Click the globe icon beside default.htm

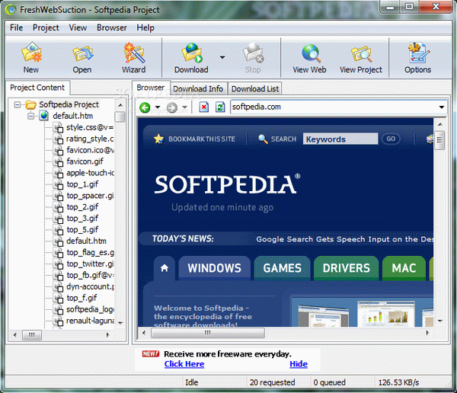[44, 116]
